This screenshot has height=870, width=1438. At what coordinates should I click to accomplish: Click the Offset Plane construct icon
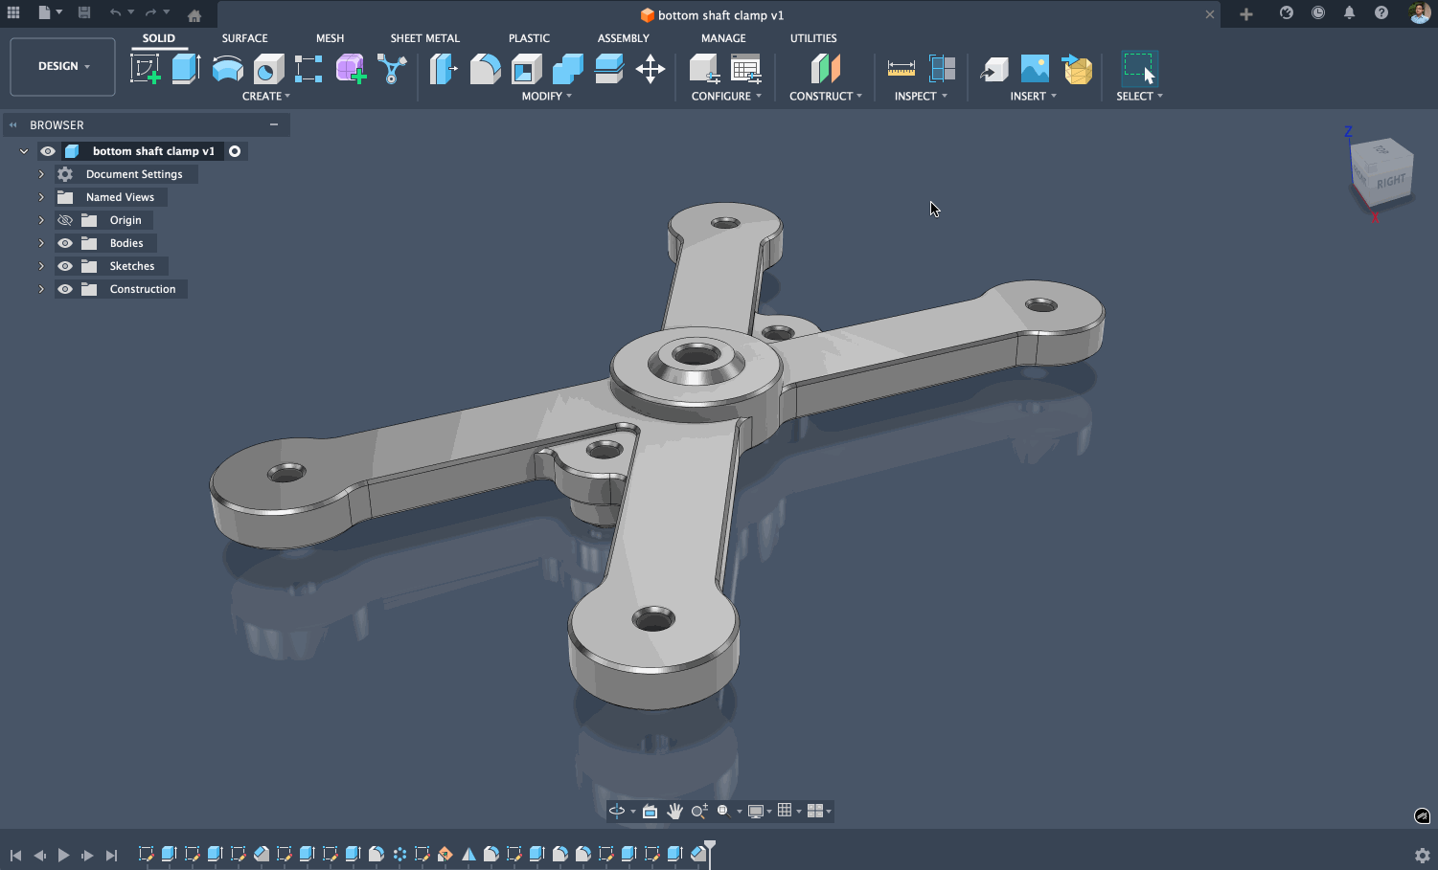825,69
